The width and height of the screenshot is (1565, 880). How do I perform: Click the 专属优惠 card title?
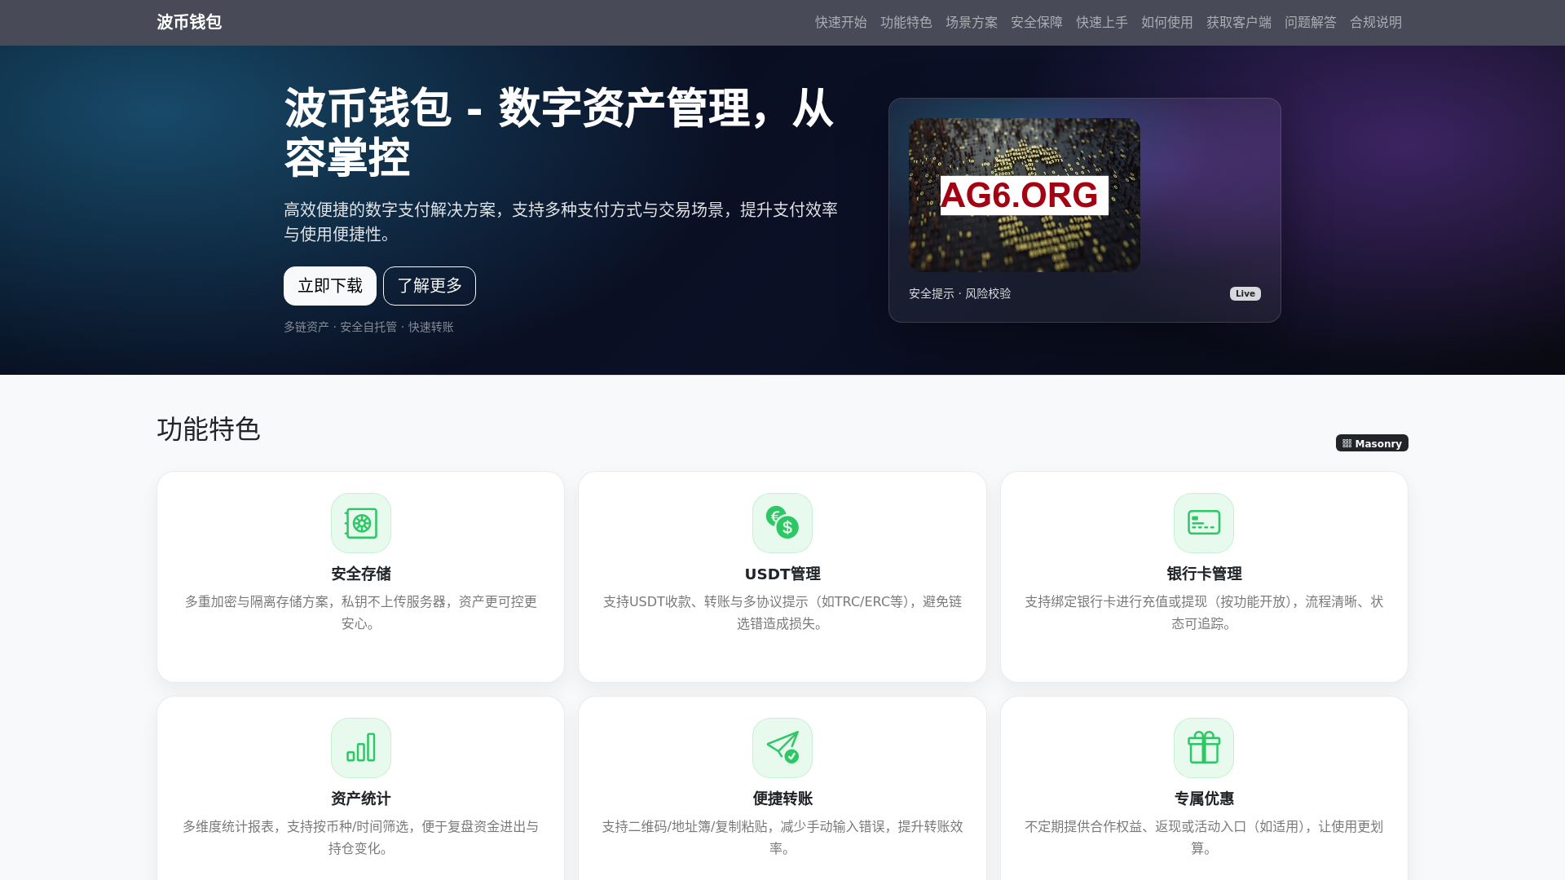click(x=1204, y=799)
